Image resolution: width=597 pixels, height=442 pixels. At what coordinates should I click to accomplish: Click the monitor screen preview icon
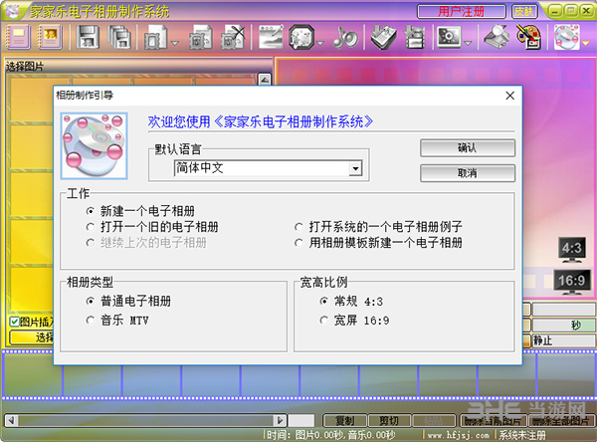tap(450, 37)
